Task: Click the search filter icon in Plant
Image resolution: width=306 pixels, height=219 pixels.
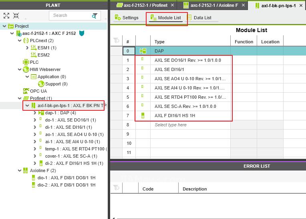Action: point(95,16)
